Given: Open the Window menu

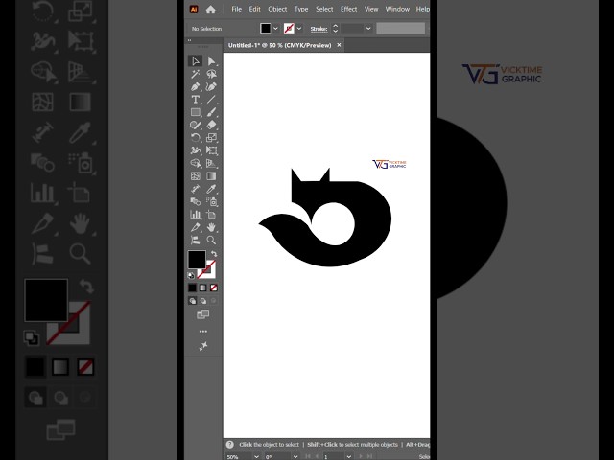Looking at the screenshot, I should 397,9.
